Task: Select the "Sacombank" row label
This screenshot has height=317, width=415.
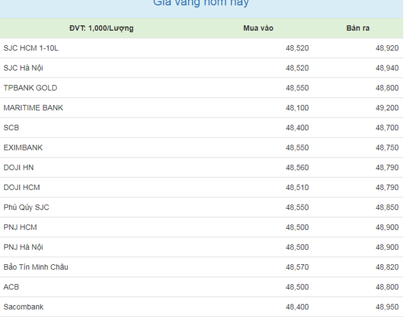Action: click(23, 307)
